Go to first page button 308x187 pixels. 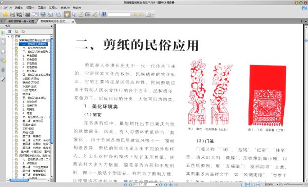pyautogui.click(x=126, y=184)
